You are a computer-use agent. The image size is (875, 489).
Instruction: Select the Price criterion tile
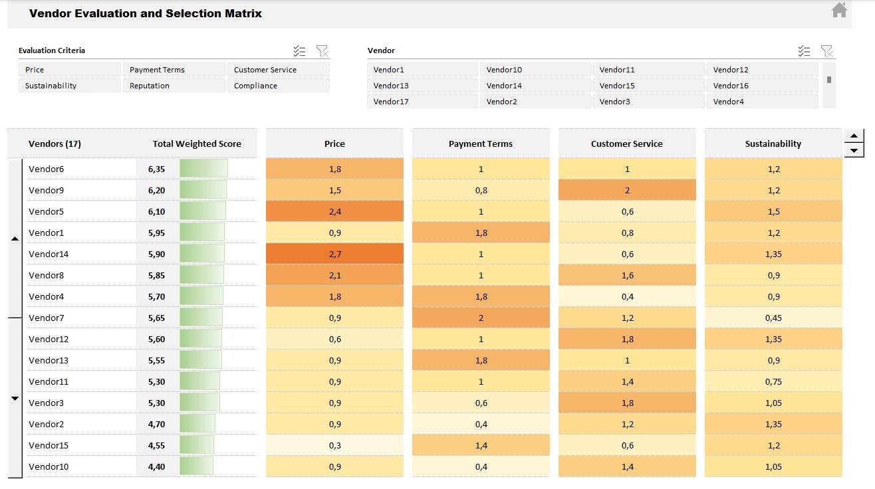click(68, 69)
